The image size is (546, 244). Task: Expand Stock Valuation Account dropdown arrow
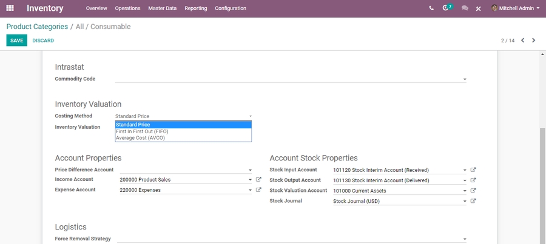tap(465, 191)
